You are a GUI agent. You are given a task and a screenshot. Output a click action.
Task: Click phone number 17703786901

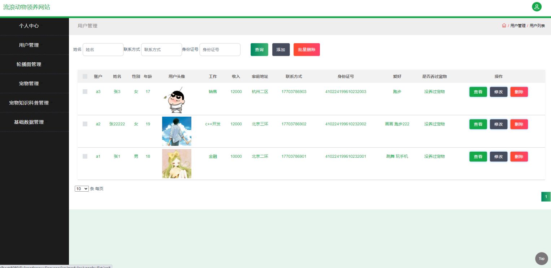[294, 156]
